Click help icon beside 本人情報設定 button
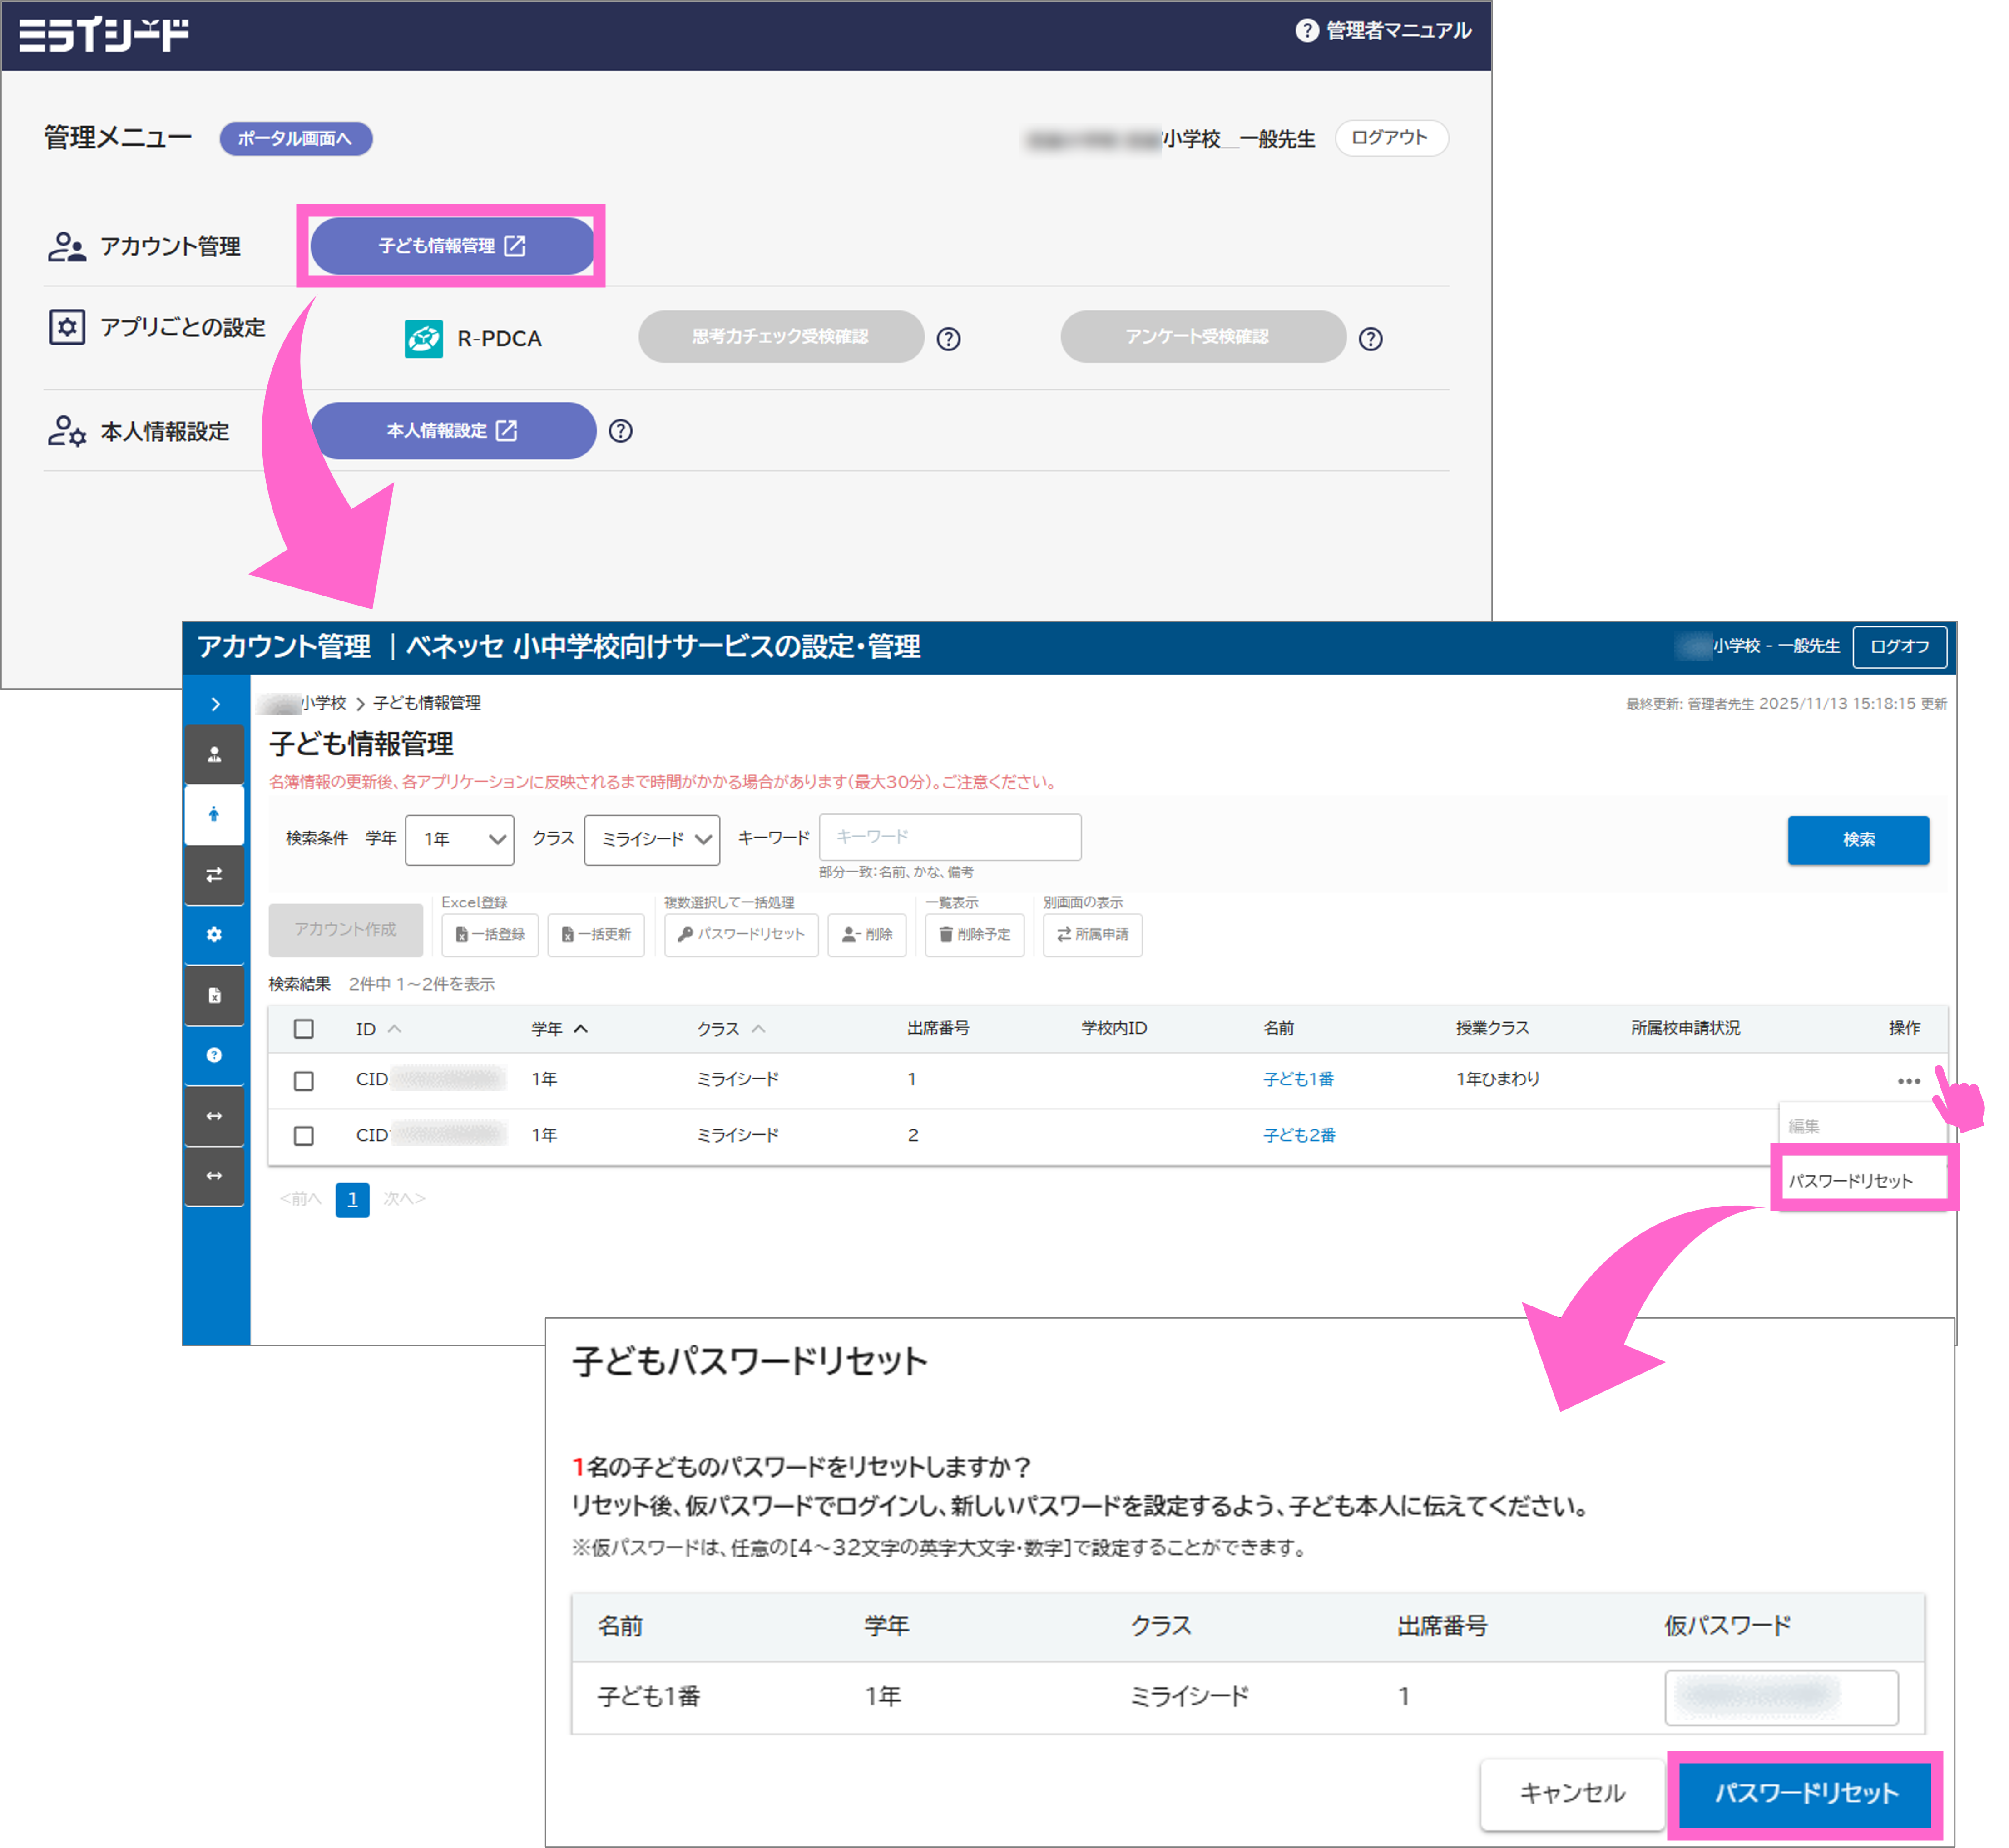 [620, 431]
